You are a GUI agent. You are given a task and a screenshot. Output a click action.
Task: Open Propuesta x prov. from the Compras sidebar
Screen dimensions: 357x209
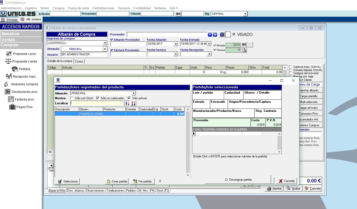pyautogui.click(x=21, y=54)
